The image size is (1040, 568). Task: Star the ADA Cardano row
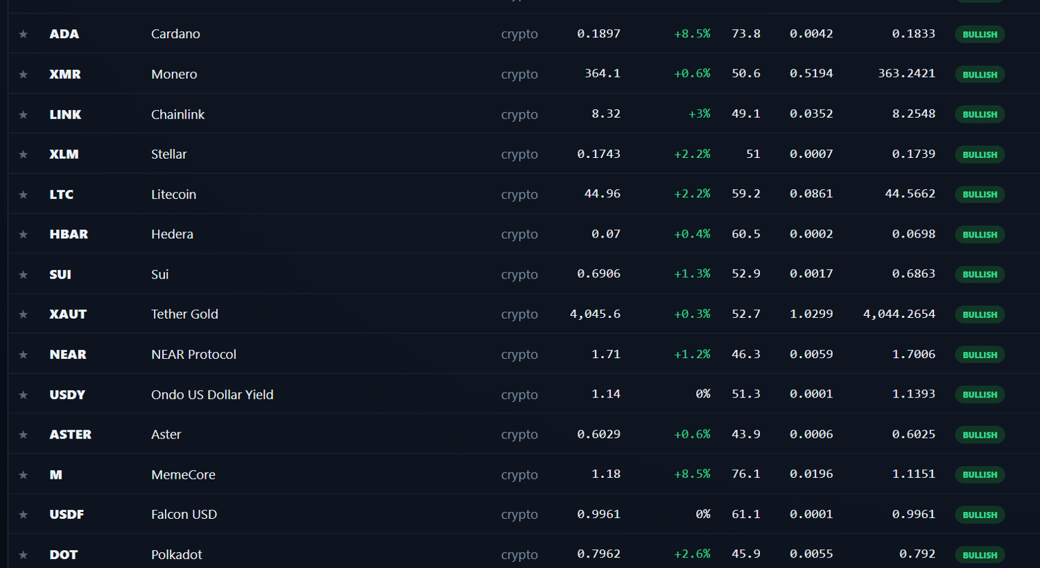[23, 34]
